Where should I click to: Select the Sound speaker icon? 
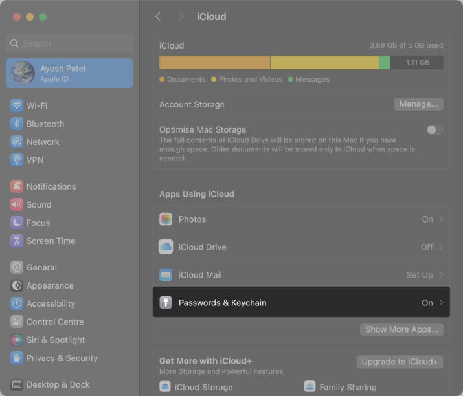click(17, 204)
